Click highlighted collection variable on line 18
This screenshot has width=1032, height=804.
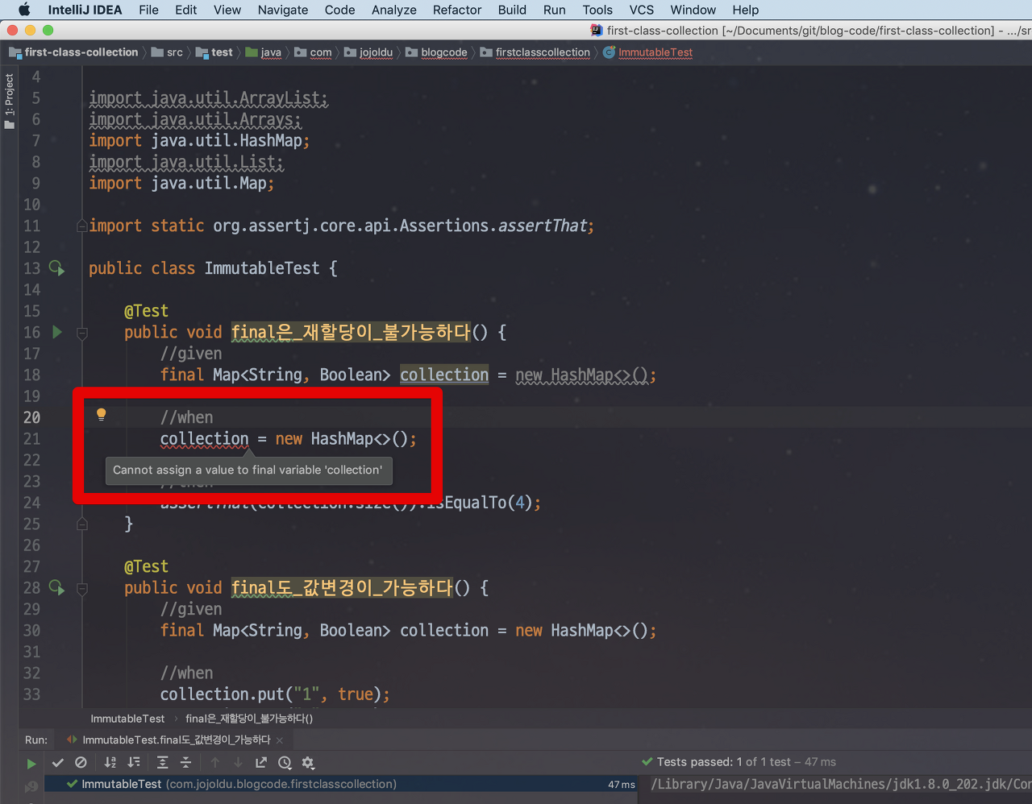[x=444, y=375]
